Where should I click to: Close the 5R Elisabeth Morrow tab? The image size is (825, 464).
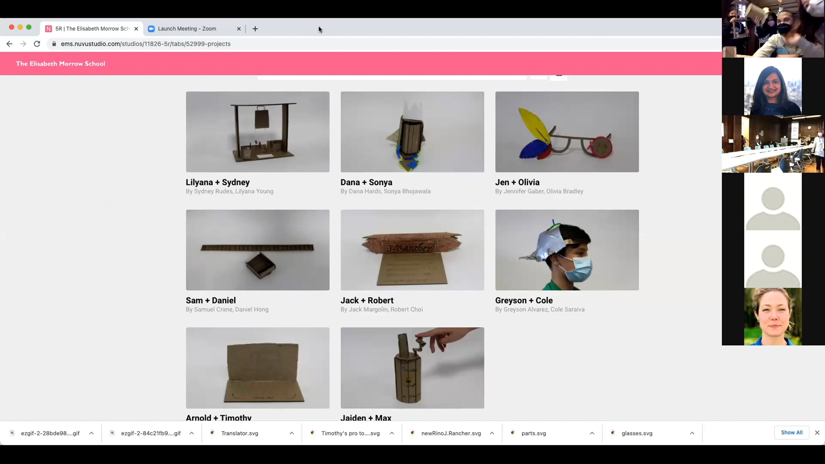136,29
